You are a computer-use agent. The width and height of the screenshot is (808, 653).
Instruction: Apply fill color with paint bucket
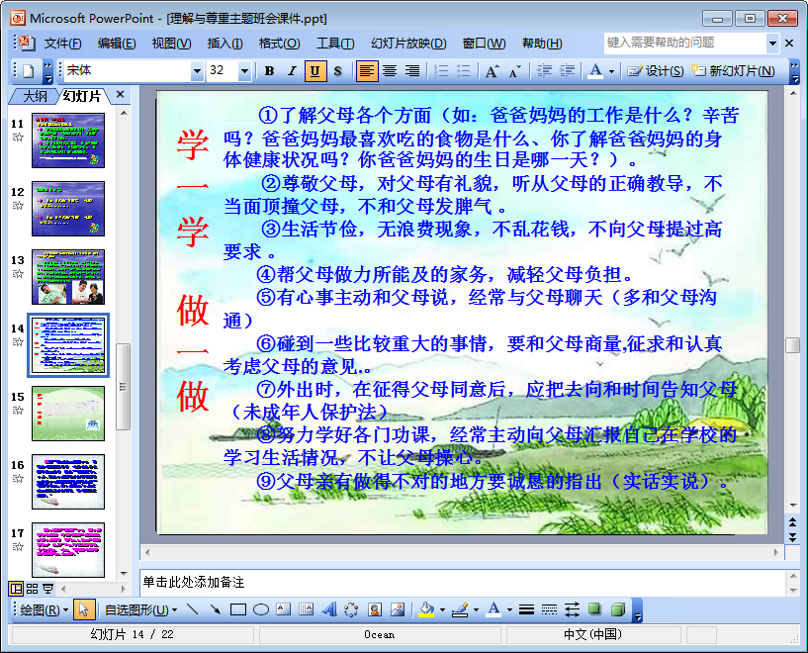(426, 610)
